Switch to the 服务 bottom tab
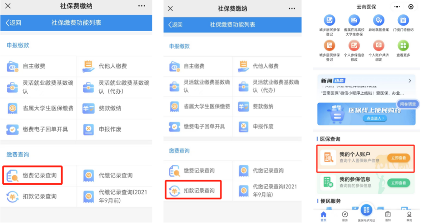424x223 pixels. (345, 215)
